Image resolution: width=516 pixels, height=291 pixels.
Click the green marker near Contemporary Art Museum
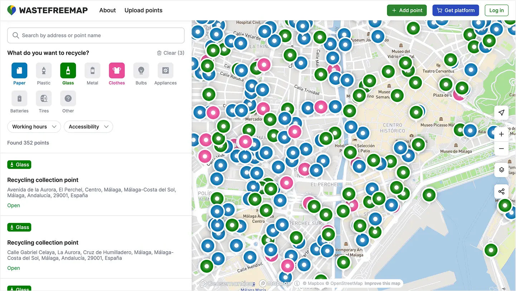point(343,262)
